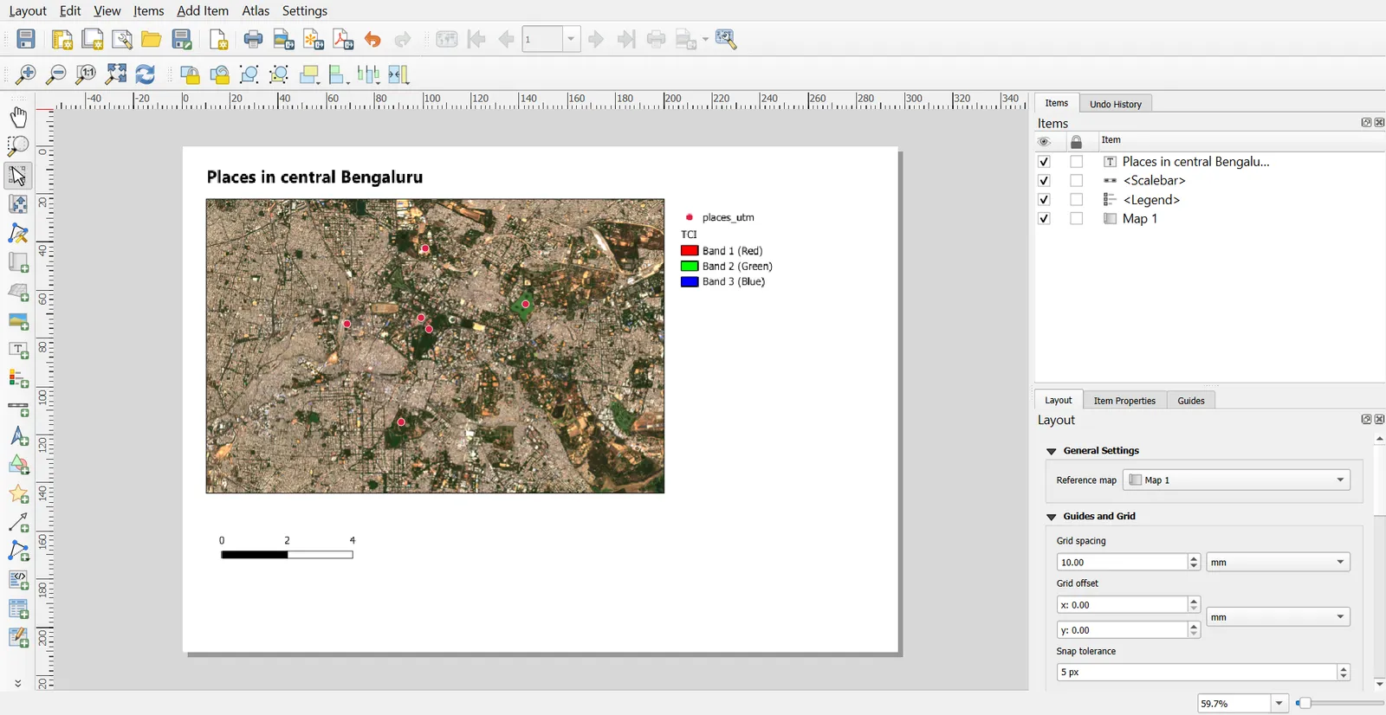1386x715 pixels.
Task: Switch to the Guides tab
Action: tap(1191, 400)
